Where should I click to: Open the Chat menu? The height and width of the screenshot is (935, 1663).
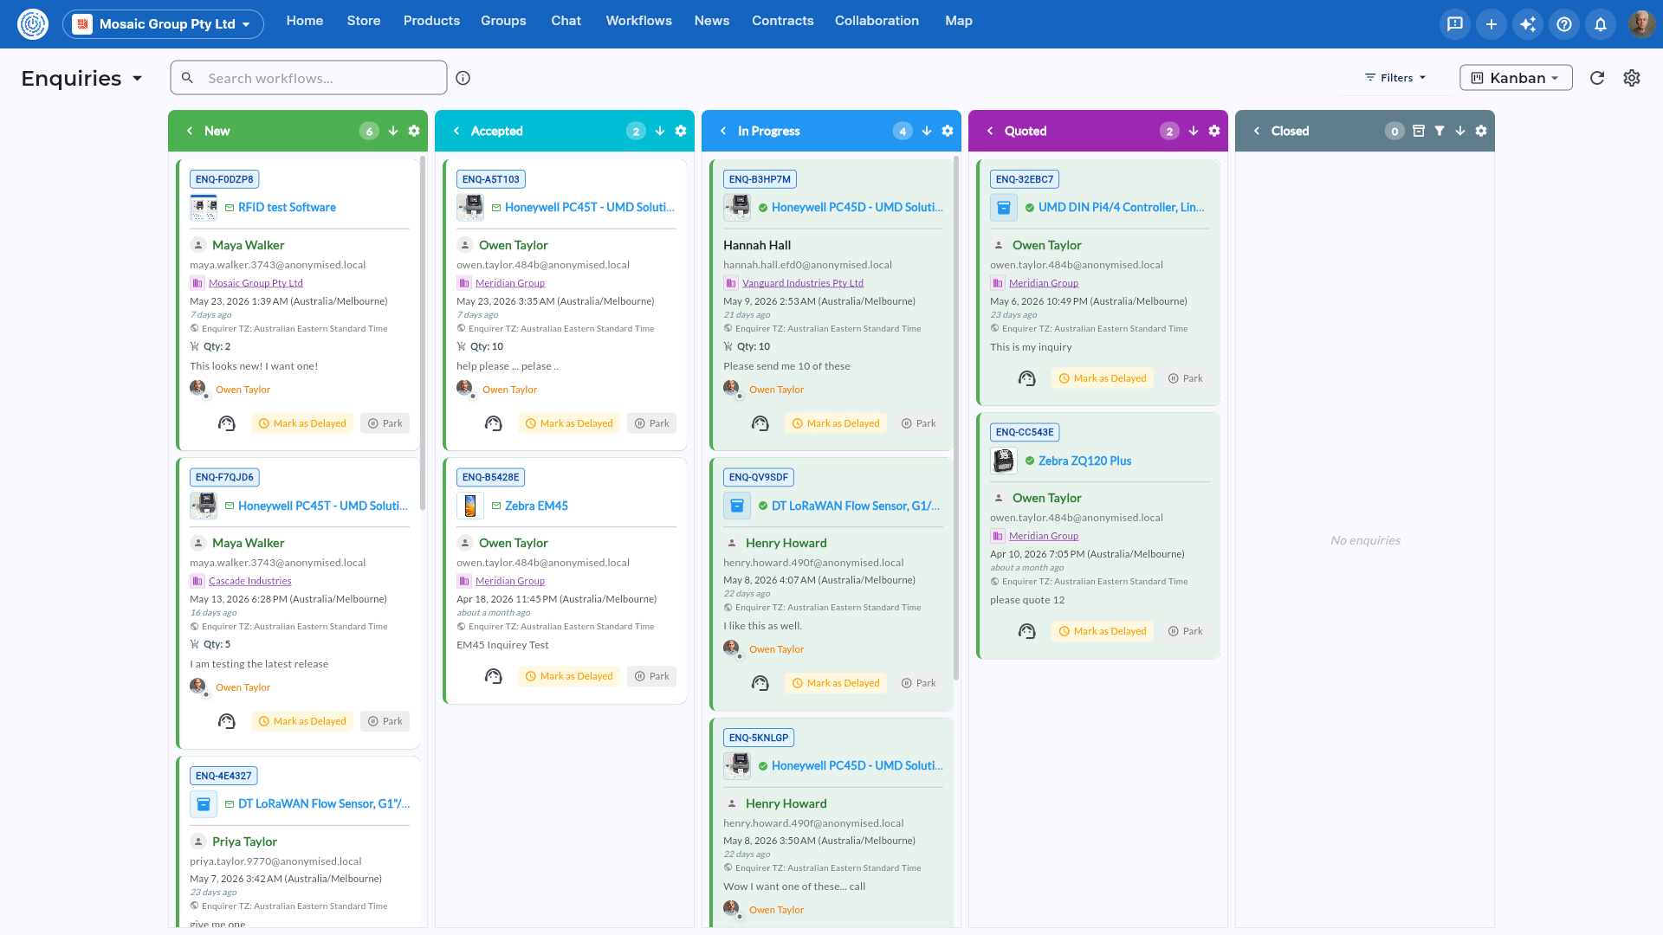566,21
